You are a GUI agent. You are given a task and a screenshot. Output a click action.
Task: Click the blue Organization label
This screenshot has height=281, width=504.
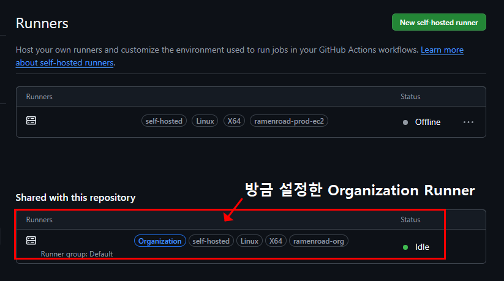coord(160,241)
